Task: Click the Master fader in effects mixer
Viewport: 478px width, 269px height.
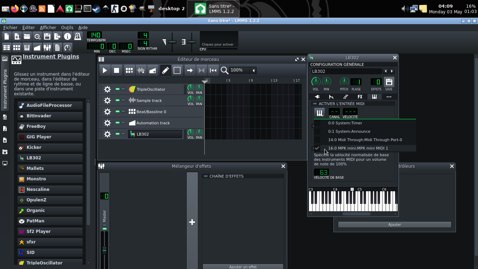Action: click(104, 250)
